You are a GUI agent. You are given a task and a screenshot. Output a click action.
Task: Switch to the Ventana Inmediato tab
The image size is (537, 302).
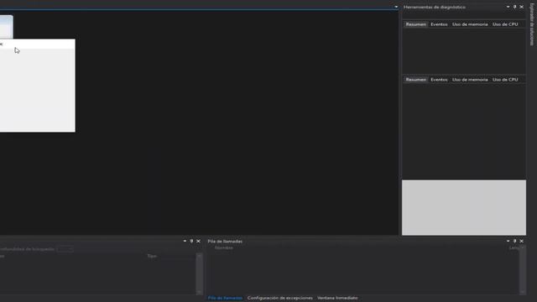(x=337, y=298)
